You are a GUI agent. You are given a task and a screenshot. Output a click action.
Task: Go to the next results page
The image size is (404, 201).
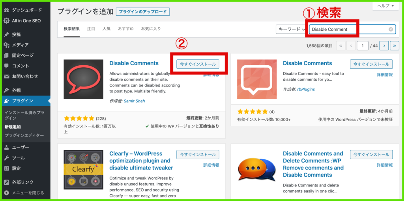(x=384, y=46)
